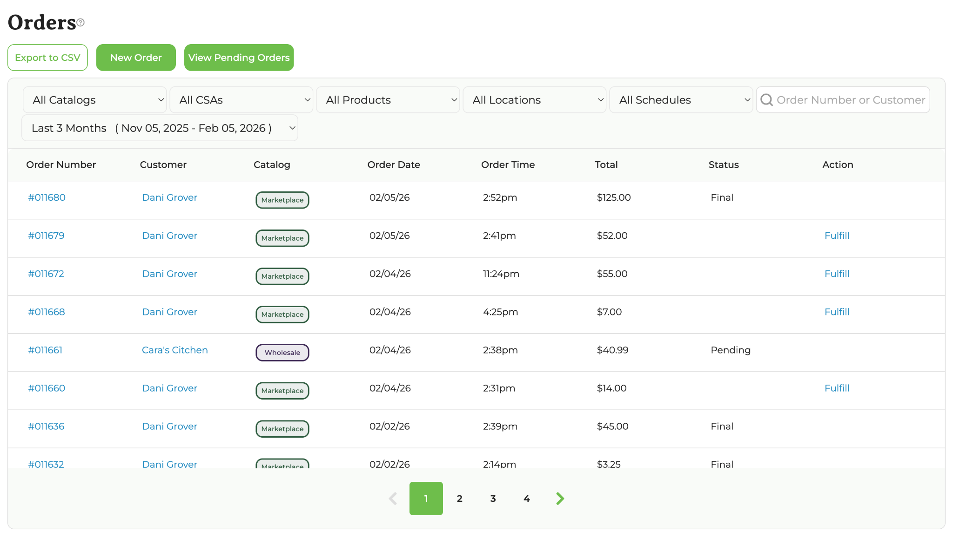Click the previous page left arrow
The height and width of the screenshot is (538, 953).
tap(393, 499)
